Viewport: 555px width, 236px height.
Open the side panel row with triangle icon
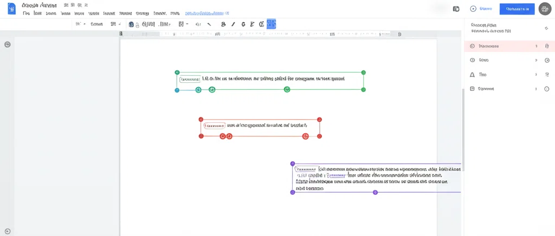pos(509,75)
